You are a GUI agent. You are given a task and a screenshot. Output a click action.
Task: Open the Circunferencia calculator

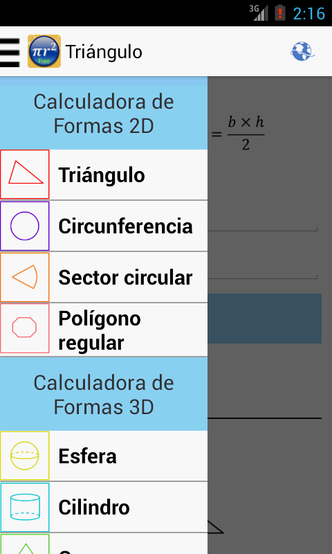[125, 226]
